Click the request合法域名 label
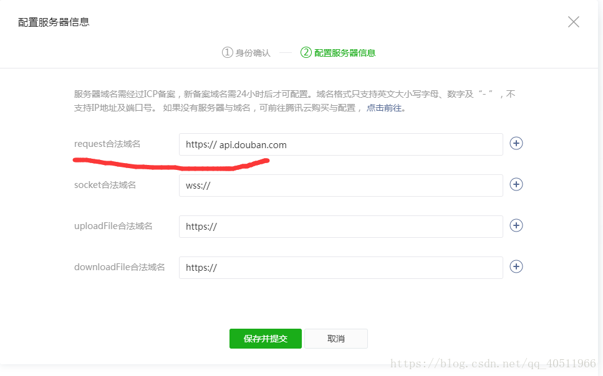Image resolution: width=603 pixels, height=376 pixels. (x=107, y=144)
